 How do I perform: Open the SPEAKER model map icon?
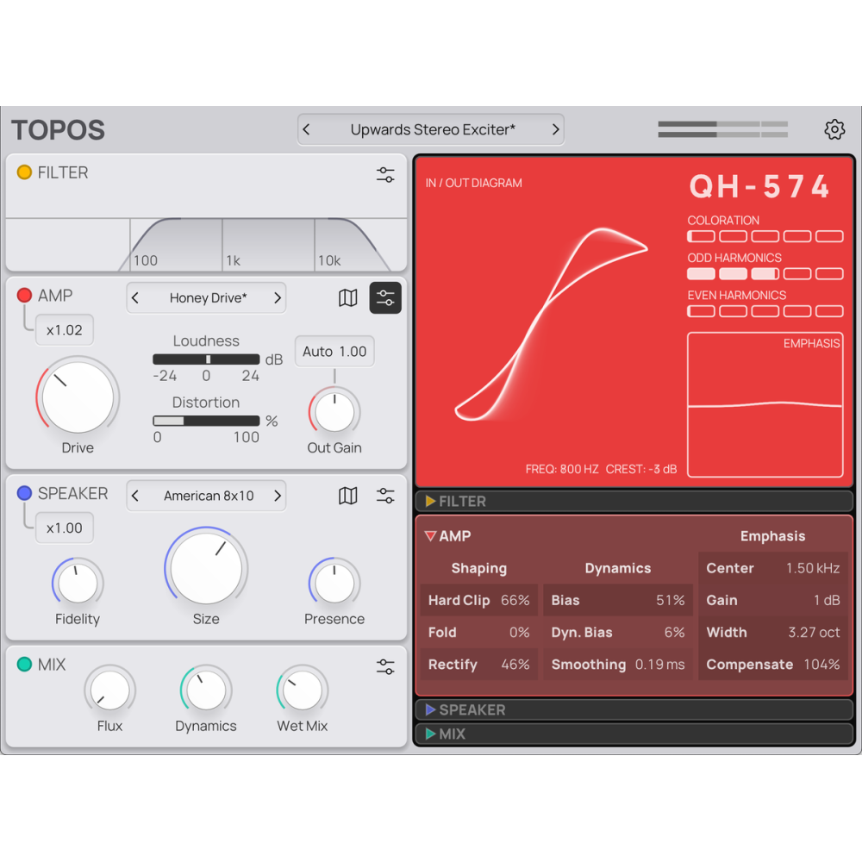pyautogui.click(x=348, y=496)
